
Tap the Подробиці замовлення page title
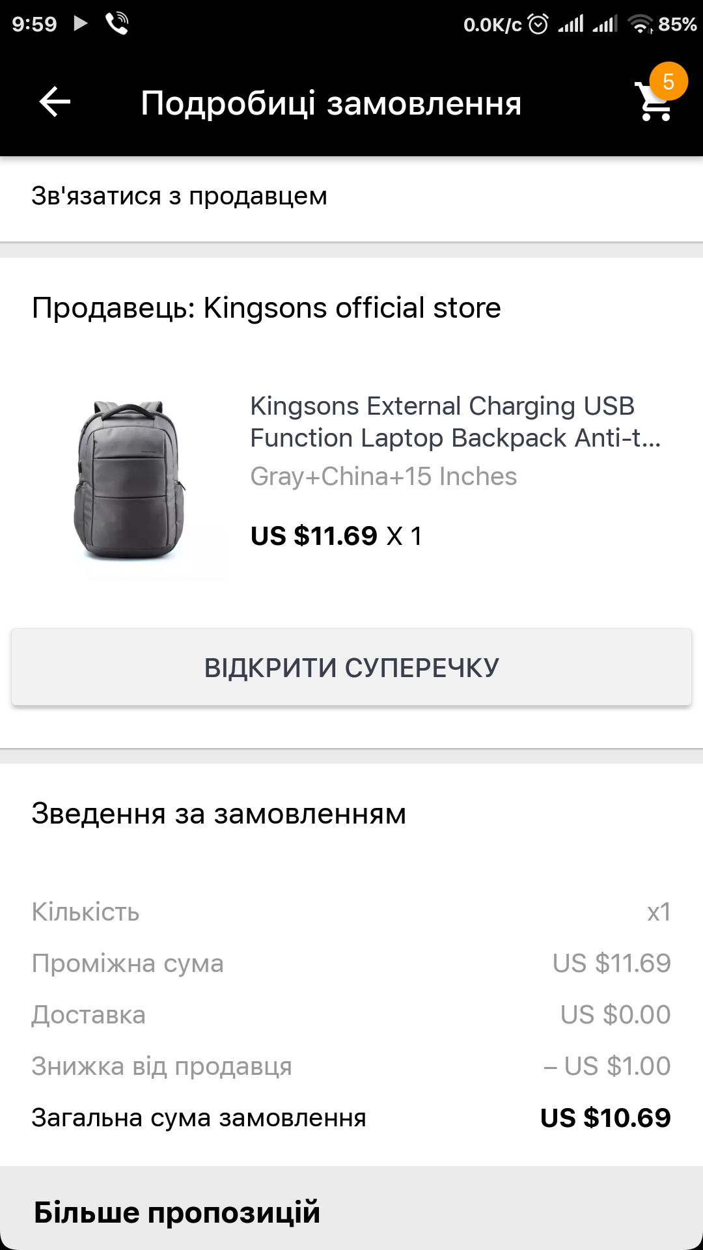pos(331,104)
